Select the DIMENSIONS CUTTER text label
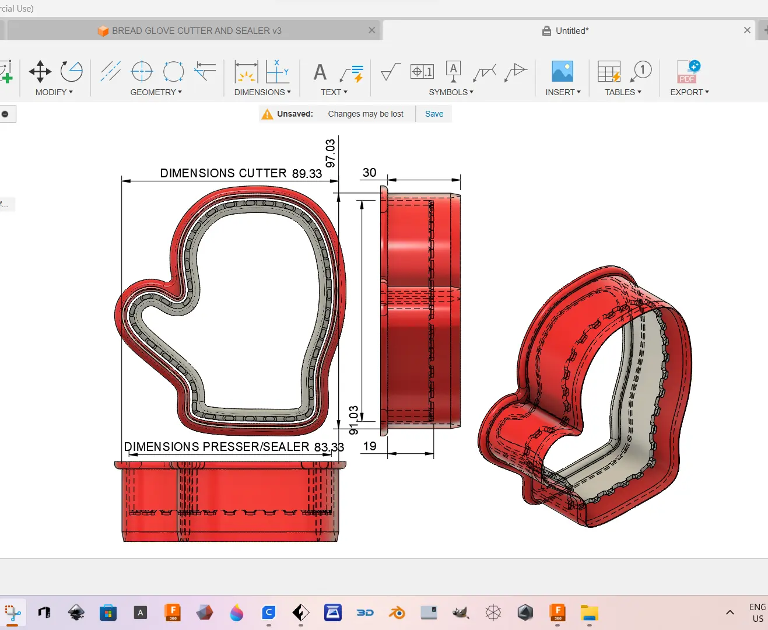This screenshot has height=630, width=768. [x=223, y=173]
